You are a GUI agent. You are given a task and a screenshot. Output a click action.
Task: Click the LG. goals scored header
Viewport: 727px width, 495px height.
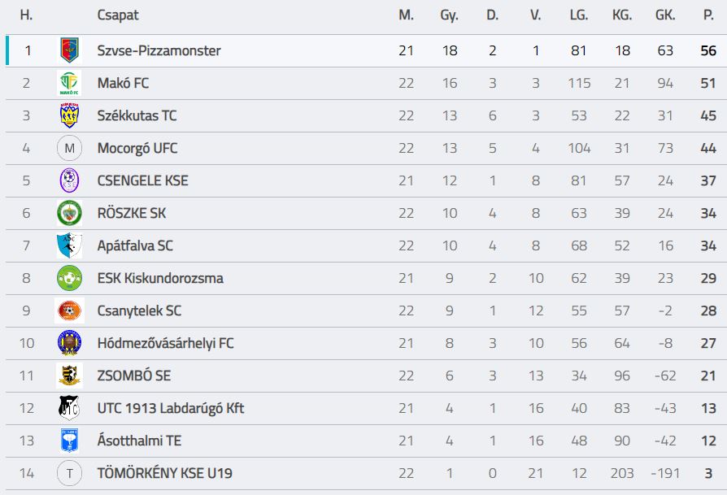click(x=579, y=15)
